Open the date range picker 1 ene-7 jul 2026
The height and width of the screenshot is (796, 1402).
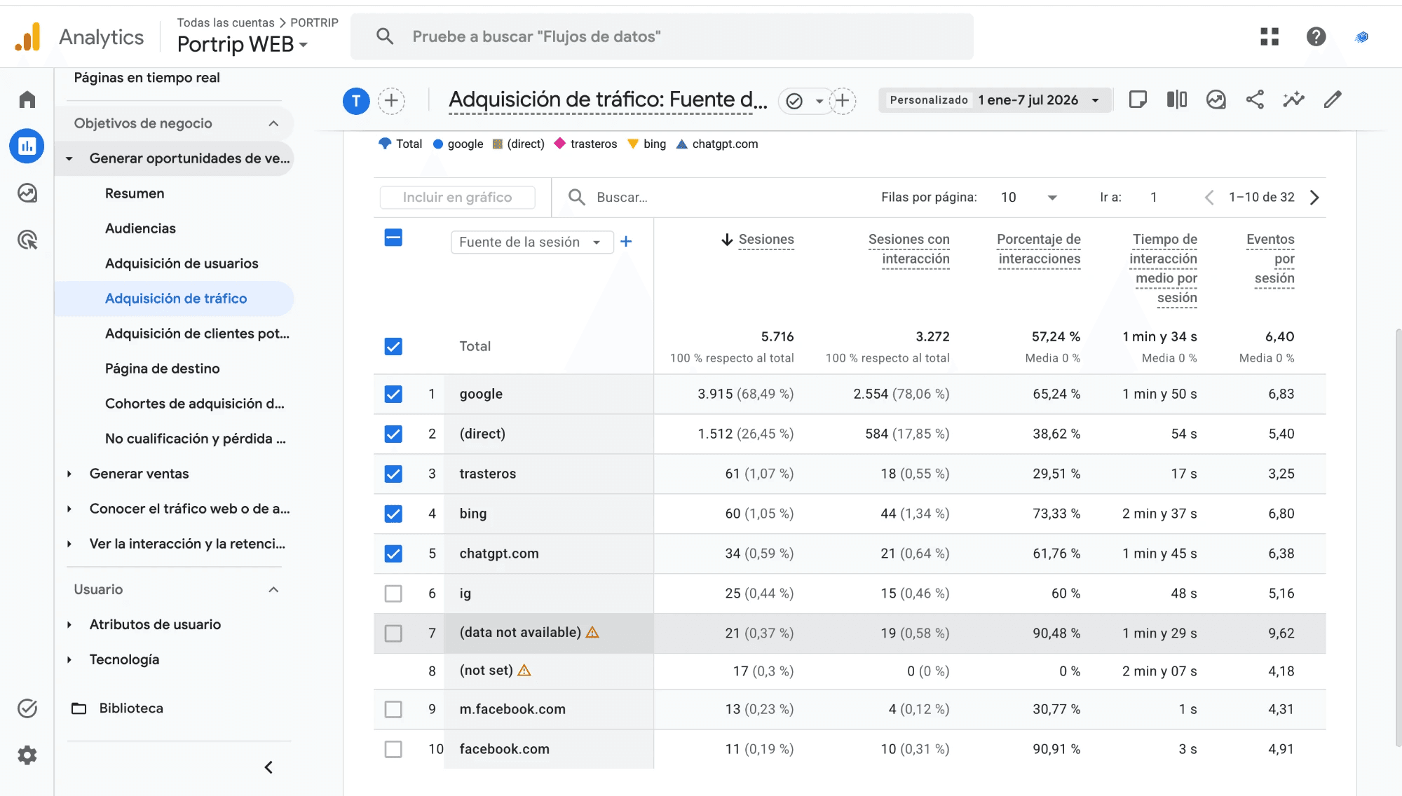tap(995, 100)
